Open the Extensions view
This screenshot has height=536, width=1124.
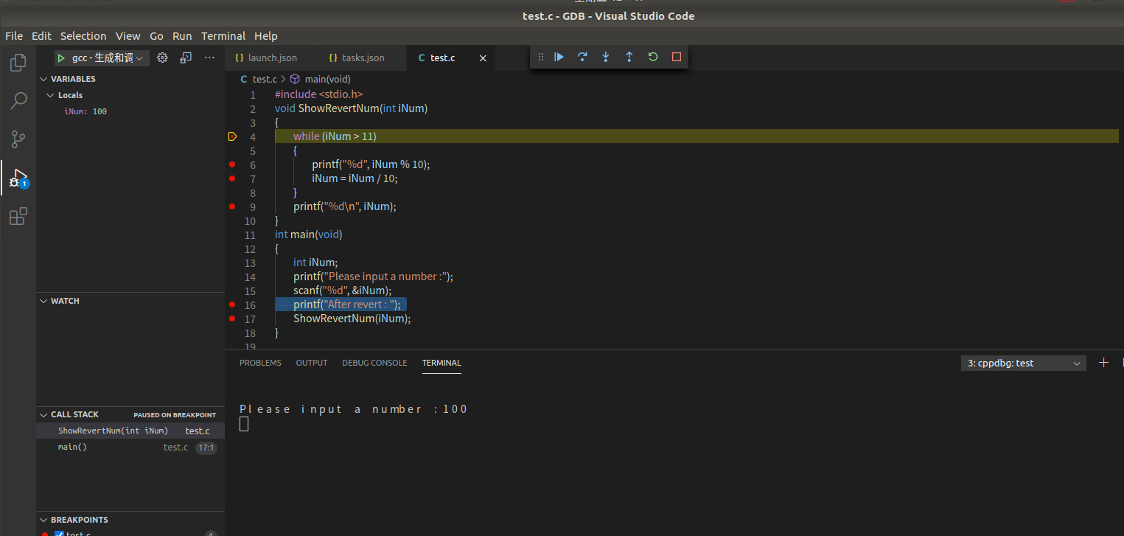pos(18,216)
